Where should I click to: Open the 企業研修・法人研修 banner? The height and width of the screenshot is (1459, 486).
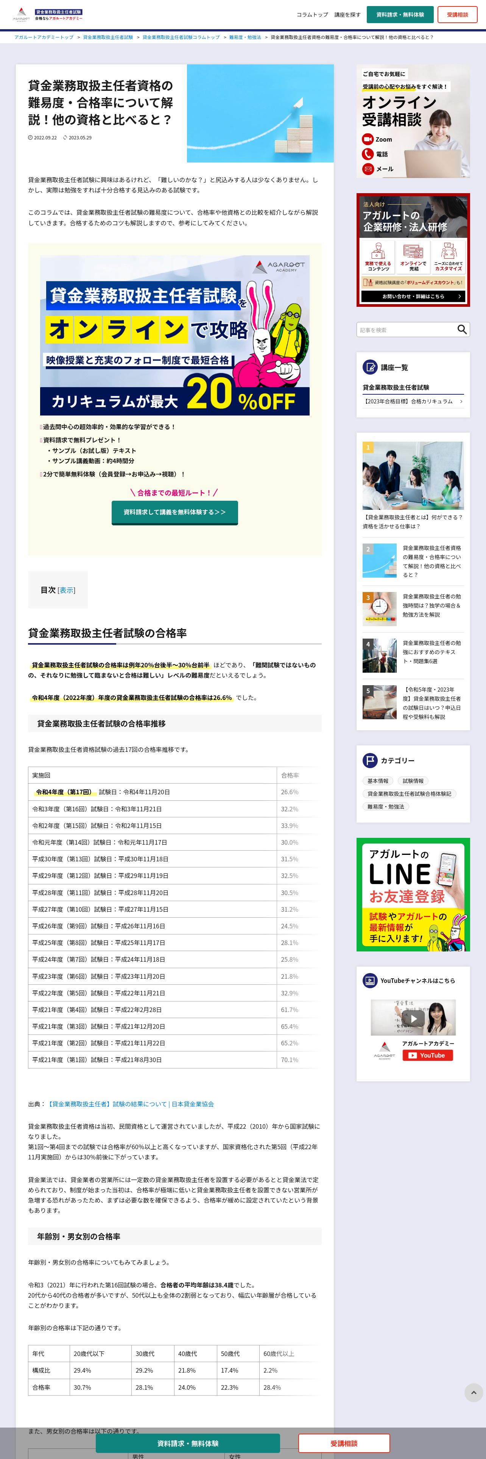(x=413, y=250)
